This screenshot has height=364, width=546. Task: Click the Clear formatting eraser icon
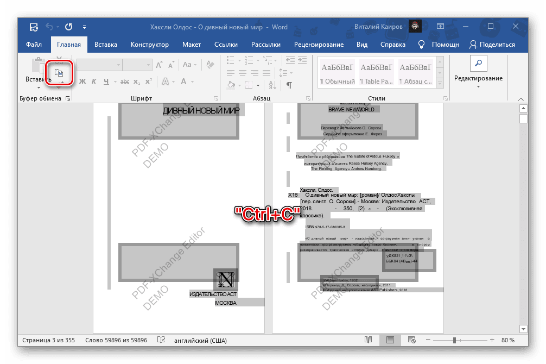click(210, 65)
